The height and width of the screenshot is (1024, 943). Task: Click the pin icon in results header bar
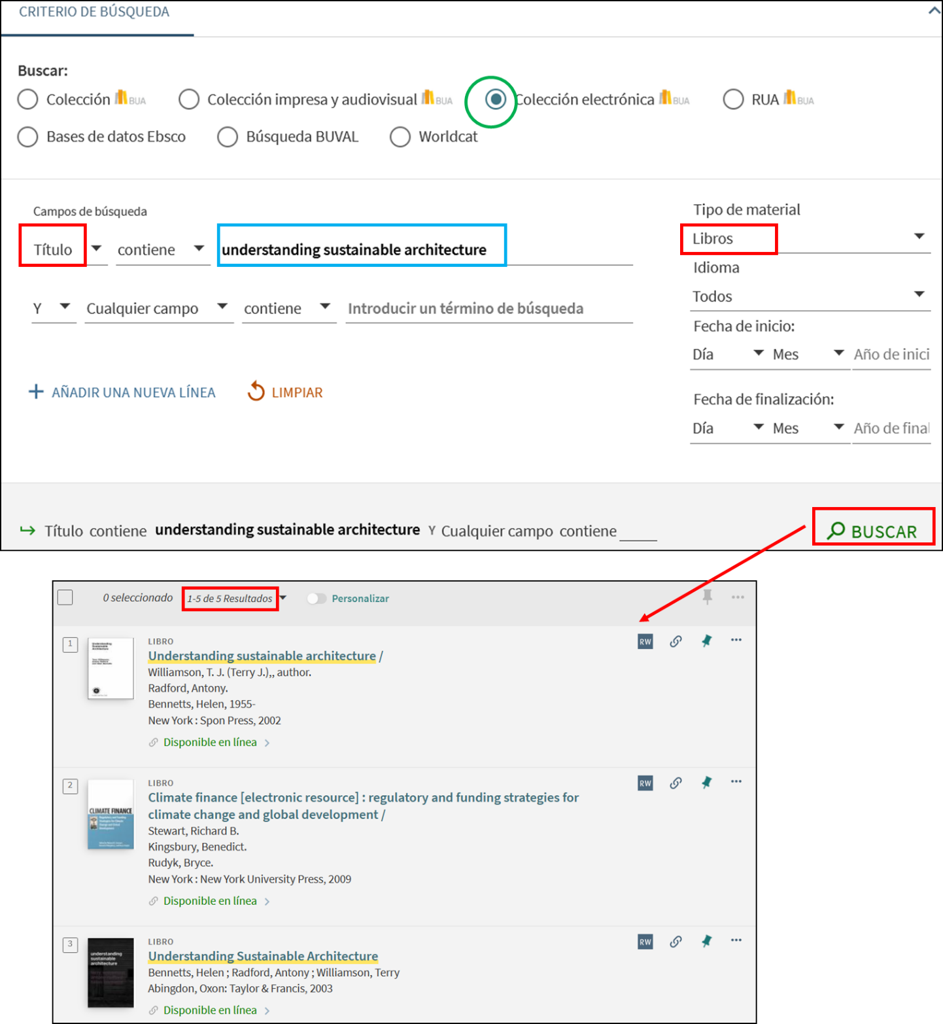tap(707, 597)
